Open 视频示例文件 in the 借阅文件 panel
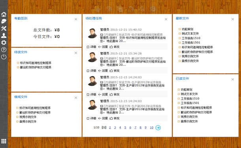This screenshot has height=148, width=241. click(x=28, y=117)
